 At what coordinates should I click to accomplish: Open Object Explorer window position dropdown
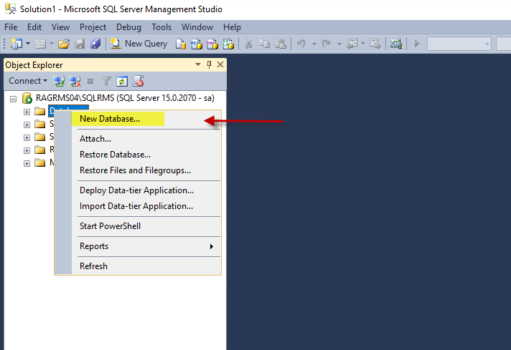tap(198, 64)
